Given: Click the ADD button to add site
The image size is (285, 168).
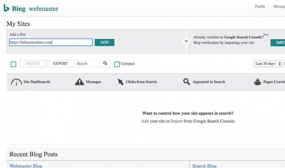Looking at the screenshot, I should (105, 42).
